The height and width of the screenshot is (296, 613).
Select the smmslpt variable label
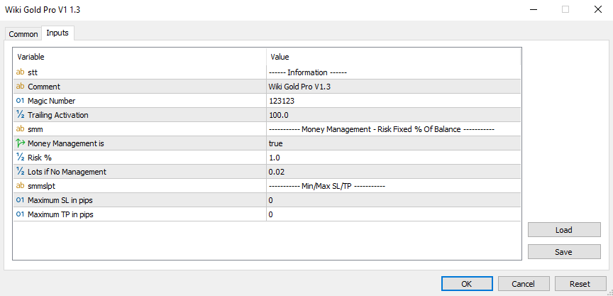tap(40, 186)
